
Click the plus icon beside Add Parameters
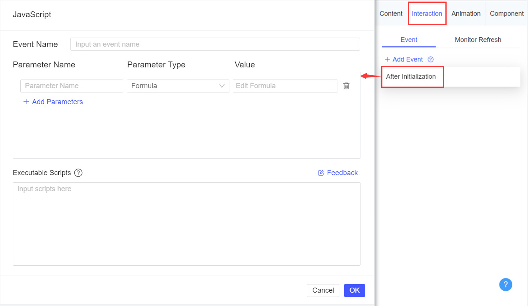point(25,101)
